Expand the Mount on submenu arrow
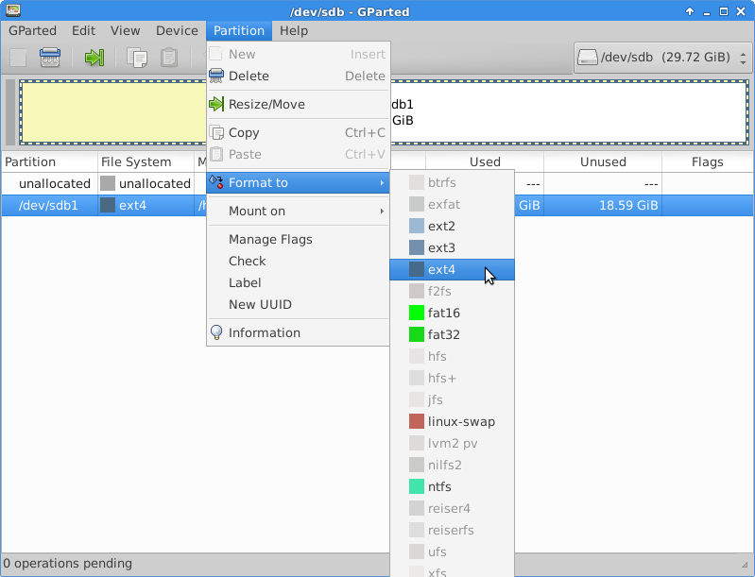This screenshot has width=755, height=577. (382, 212)
